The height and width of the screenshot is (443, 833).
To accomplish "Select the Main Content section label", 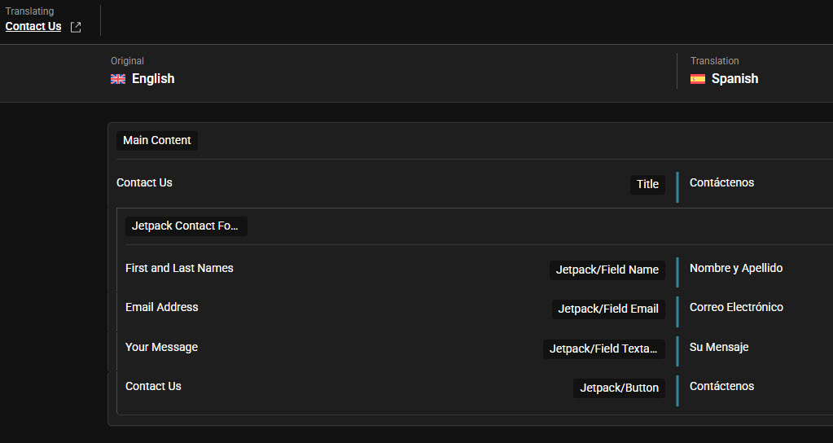I will click(156, 140).
